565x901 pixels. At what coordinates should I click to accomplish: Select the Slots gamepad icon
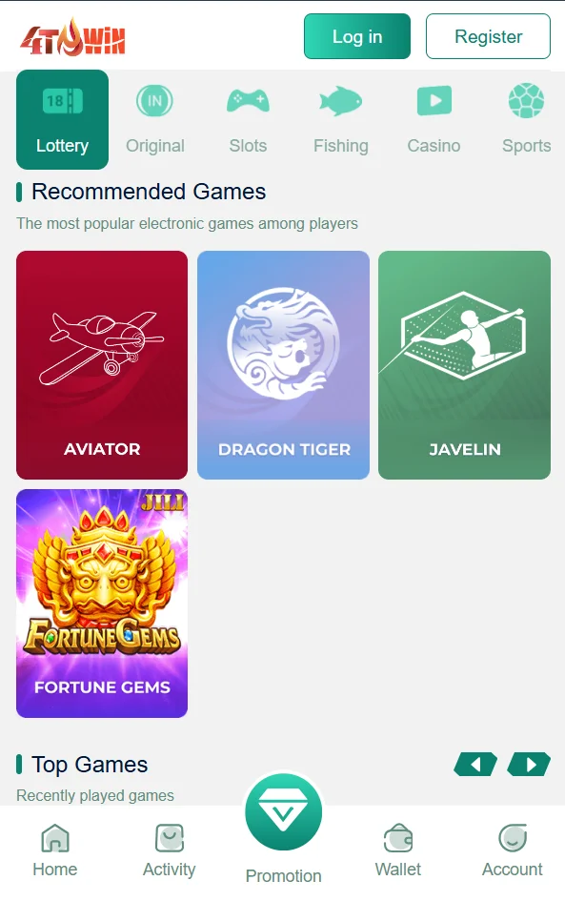click(248, 101)
